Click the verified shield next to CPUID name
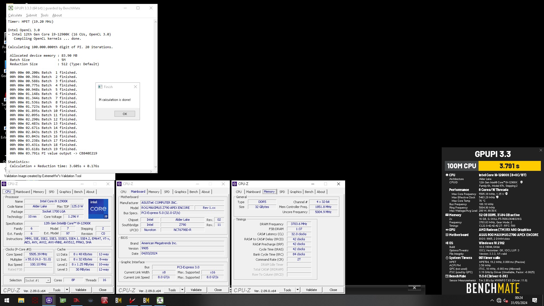Viewport: 544px width, 306px height. (521, 182)
